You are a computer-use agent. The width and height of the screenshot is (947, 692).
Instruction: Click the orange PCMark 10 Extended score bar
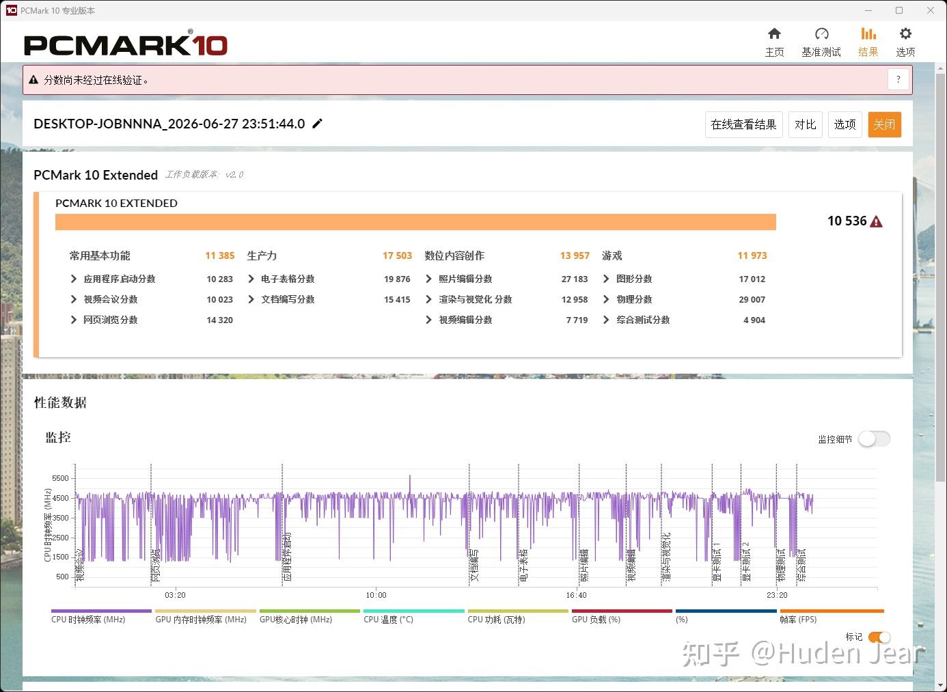[415, 222]
